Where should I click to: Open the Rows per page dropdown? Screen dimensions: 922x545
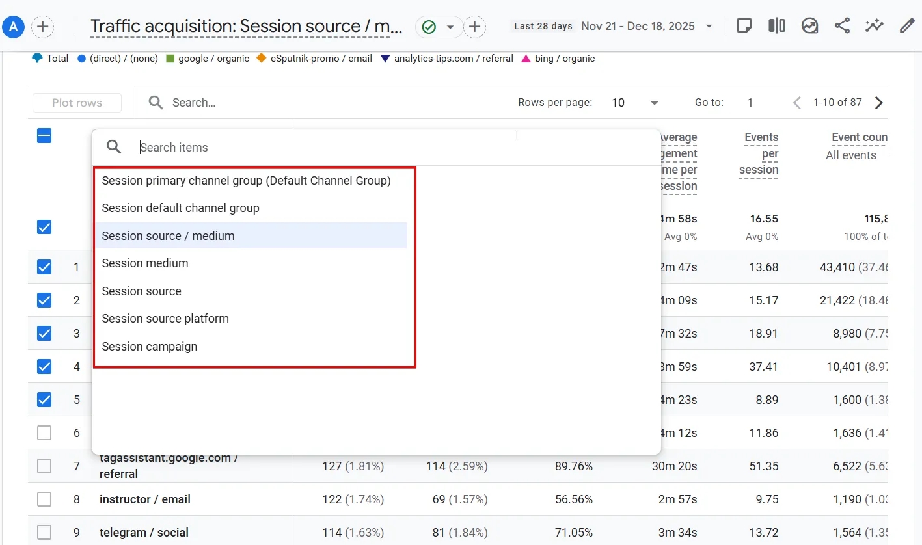pos(635,103)
